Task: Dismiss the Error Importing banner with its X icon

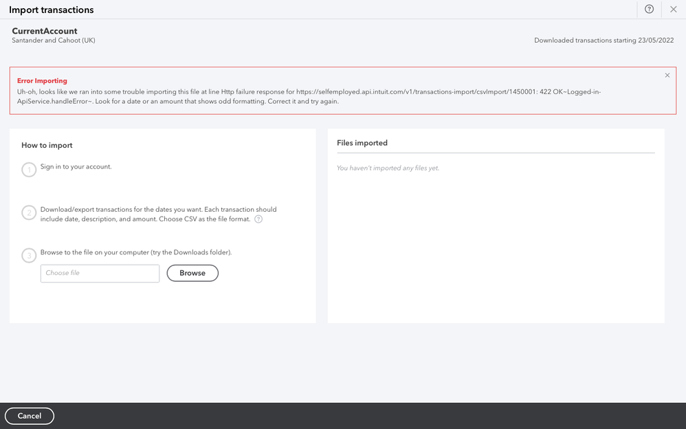Action: point(667,75)
